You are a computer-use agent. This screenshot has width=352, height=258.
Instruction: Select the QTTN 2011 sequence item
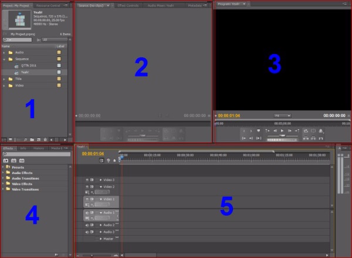pos(29,66)
